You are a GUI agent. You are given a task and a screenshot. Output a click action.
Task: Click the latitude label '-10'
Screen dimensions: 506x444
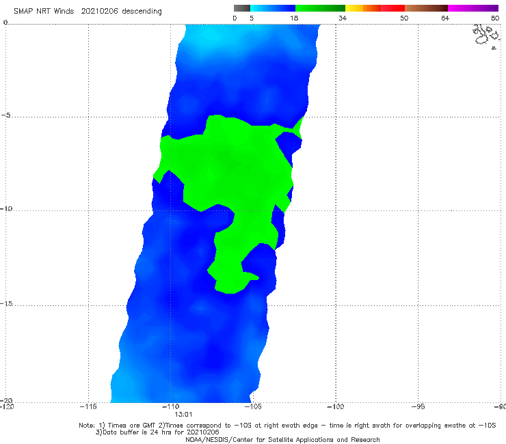coord(6,208)
